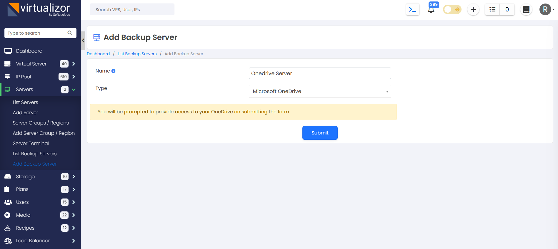Expand Virtual Server chevron

74,64
